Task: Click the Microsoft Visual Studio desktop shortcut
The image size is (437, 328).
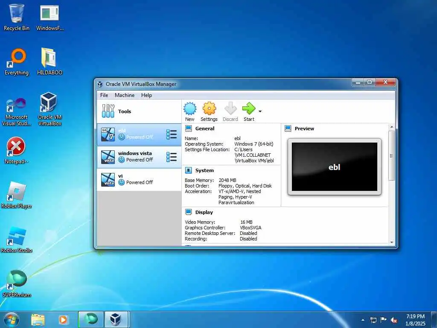Action: pyautogui.click(x=17, y=111)
